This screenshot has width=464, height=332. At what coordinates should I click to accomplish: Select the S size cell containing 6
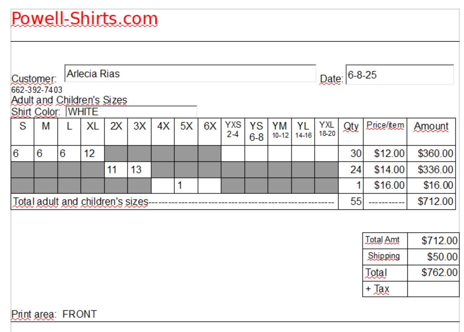(22, 153)
